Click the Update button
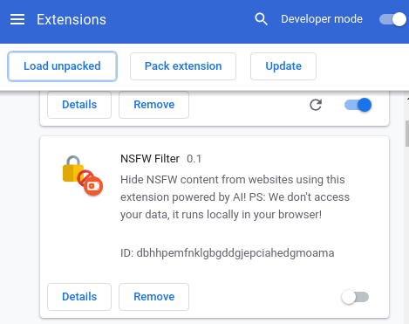Image resolution: width=409 pixels, height=324 pixels. [x=283, y=66]
